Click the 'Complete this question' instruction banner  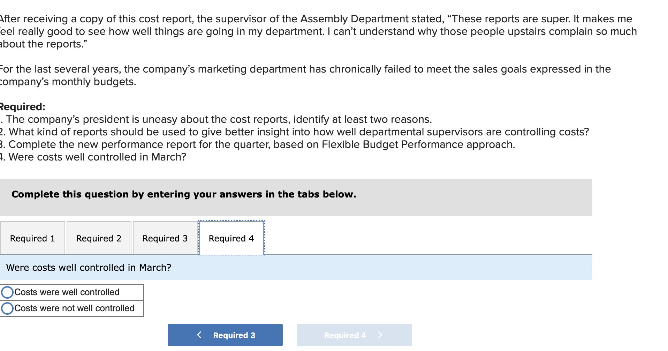pyautogui.click(x=184, y=194)
